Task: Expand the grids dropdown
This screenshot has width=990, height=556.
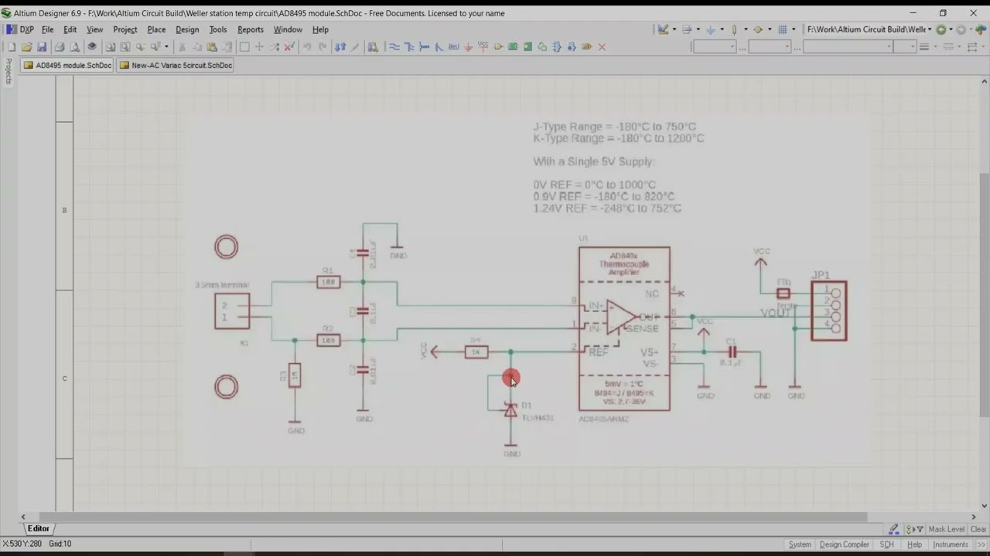Action: [794, 29]
